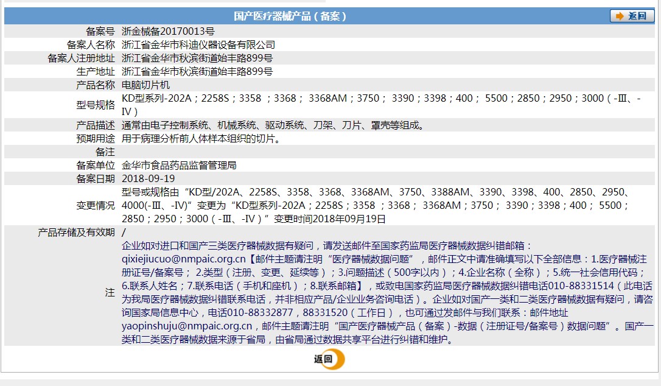
Task: Click the 备案号 field label
Action: 100,31
